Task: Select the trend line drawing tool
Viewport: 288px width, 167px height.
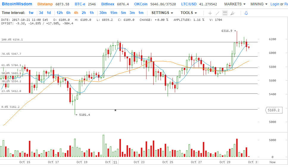Action: click(x=217, y=13)
